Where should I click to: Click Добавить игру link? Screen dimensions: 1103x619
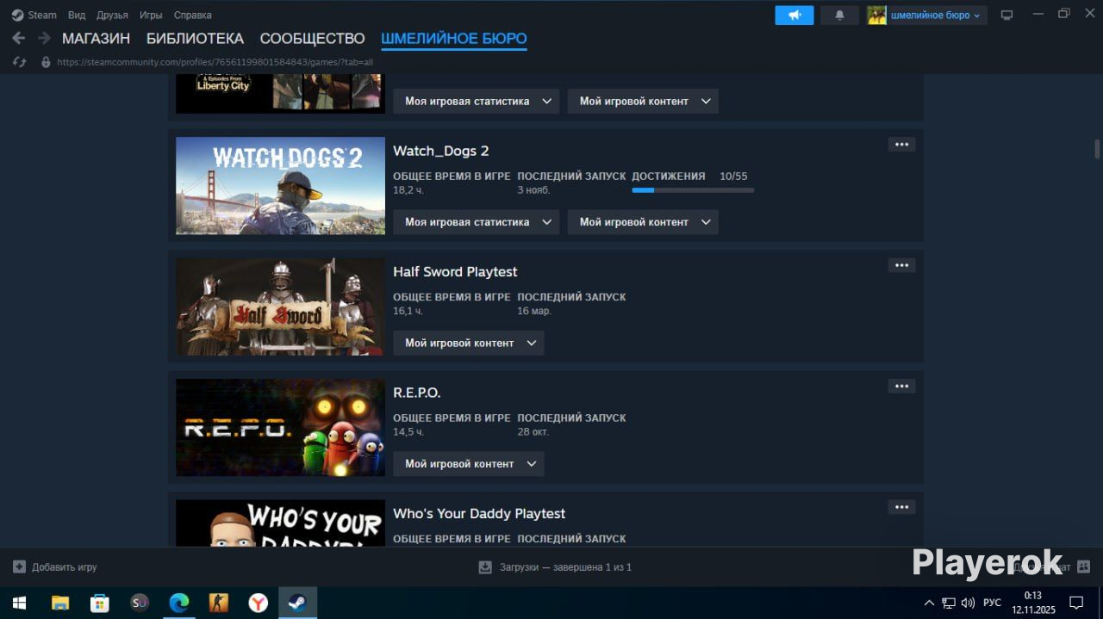(x=65, y=567)
